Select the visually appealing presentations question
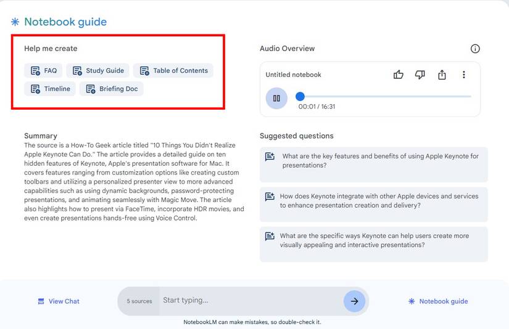Image resolution: width=509 pixels, height=329 pixels. 373,240
